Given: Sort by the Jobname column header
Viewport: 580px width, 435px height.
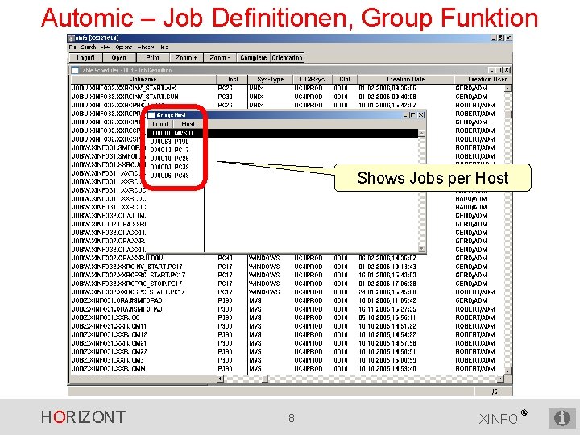Looking at the screenshot, I should pyautogui.click(x=143, y=79).
